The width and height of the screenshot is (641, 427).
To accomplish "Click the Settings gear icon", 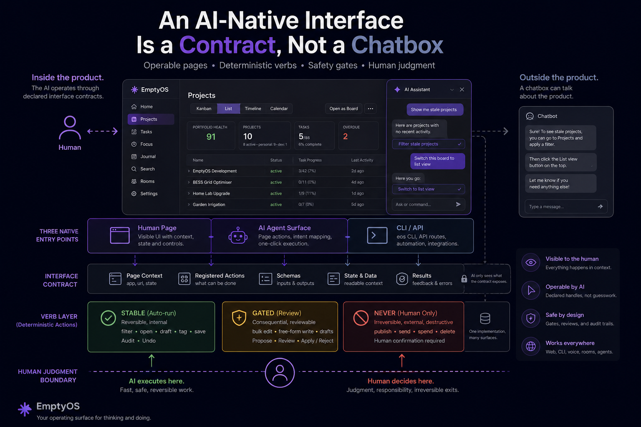I will click(134, 193).
